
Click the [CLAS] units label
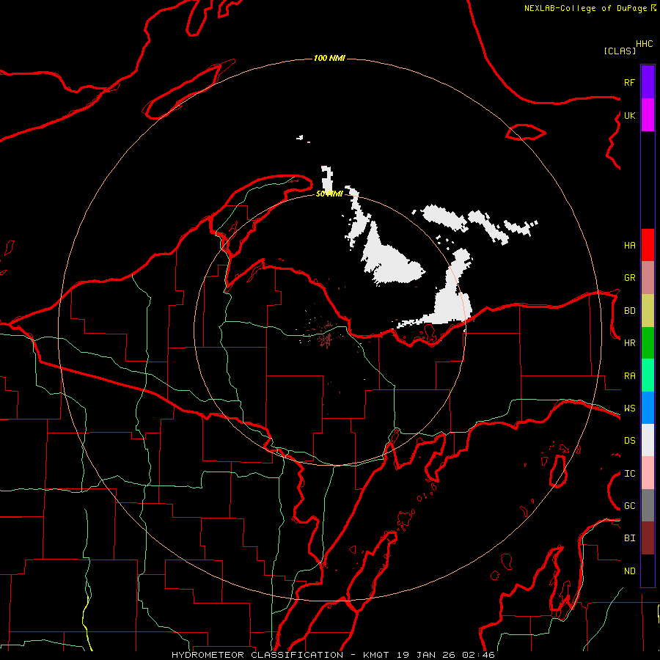[x=620, y=51]
